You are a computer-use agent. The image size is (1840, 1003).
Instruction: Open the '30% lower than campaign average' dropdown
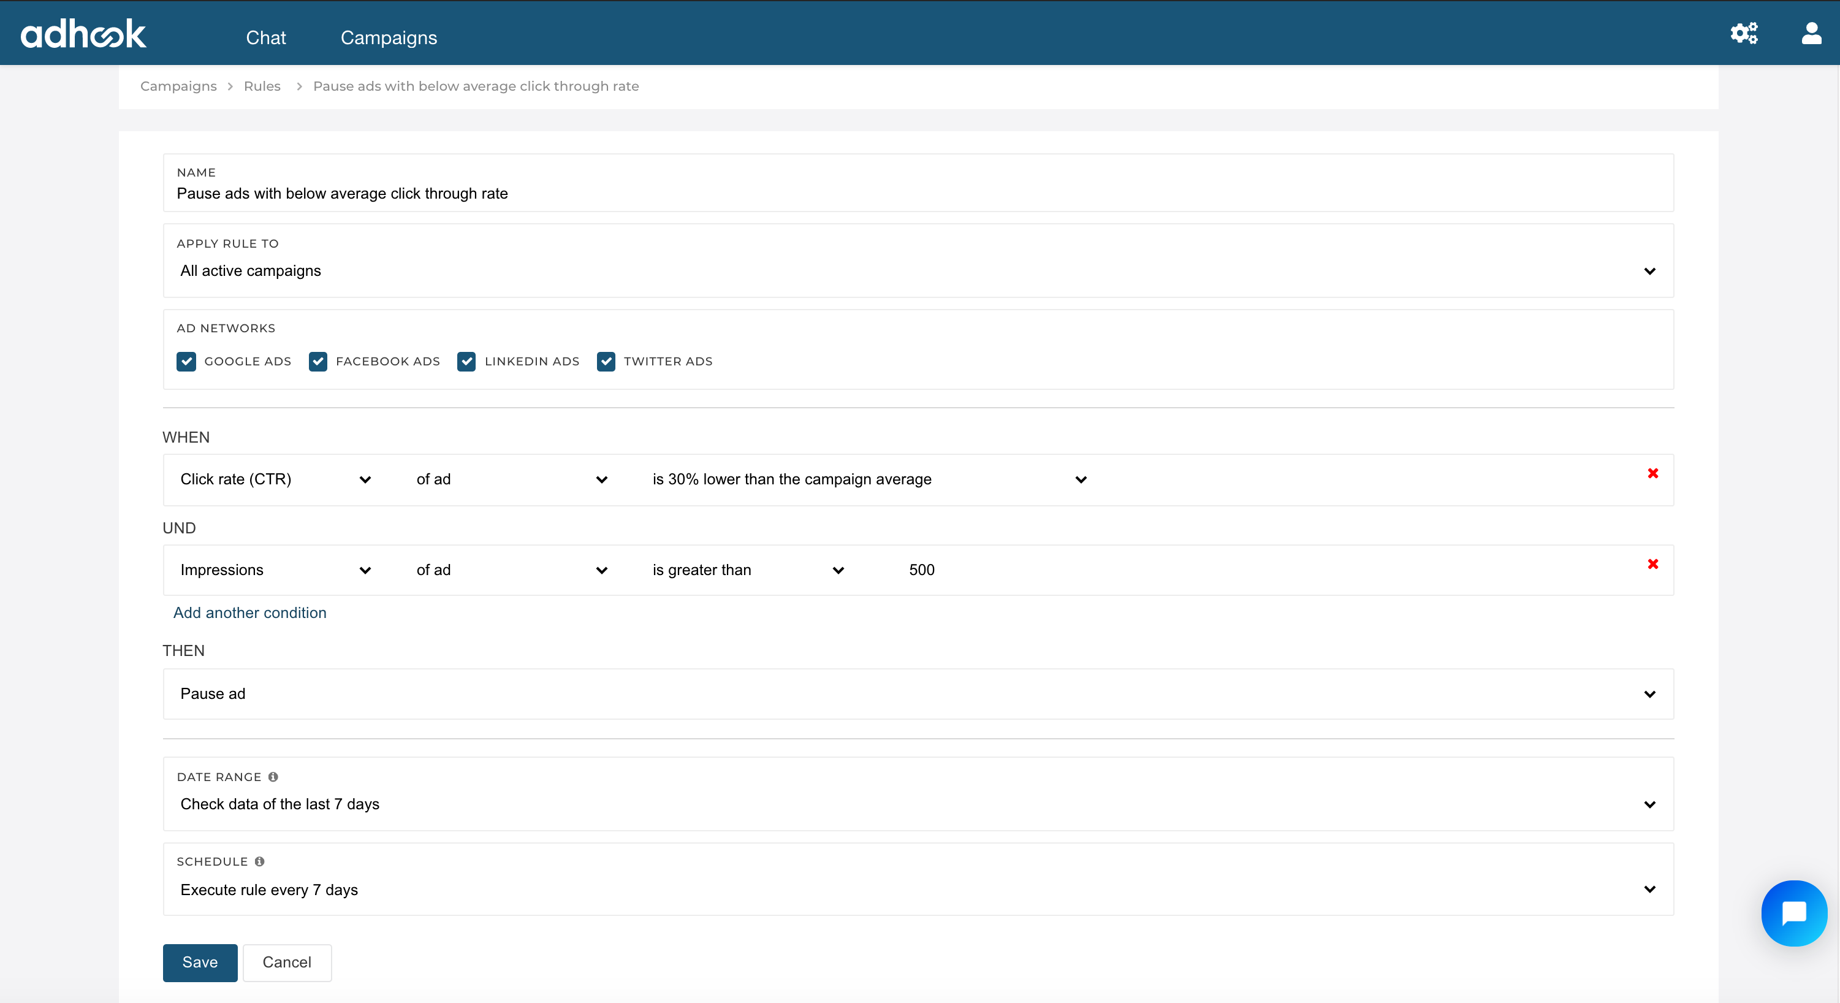point(870,479)
